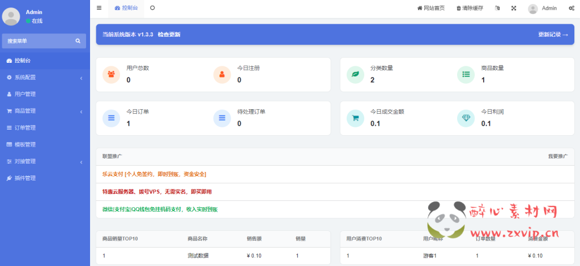Open the 控制台 tab in top bar
This screenshot has height=266, width=580.
click(x=126, y=8)
